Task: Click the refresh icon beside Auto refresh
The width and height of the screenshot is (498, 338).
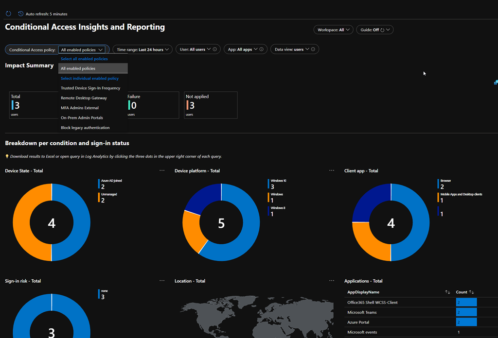Action: [9, 14]
